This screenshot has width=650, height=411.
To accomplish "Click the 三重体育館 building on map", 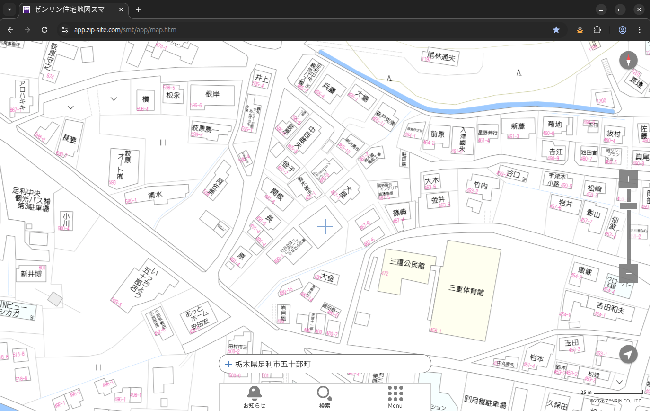I will (466, 290).
